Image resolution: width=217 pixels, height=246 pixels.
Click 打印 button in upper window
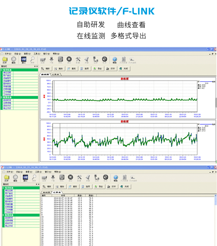(111, 68)
